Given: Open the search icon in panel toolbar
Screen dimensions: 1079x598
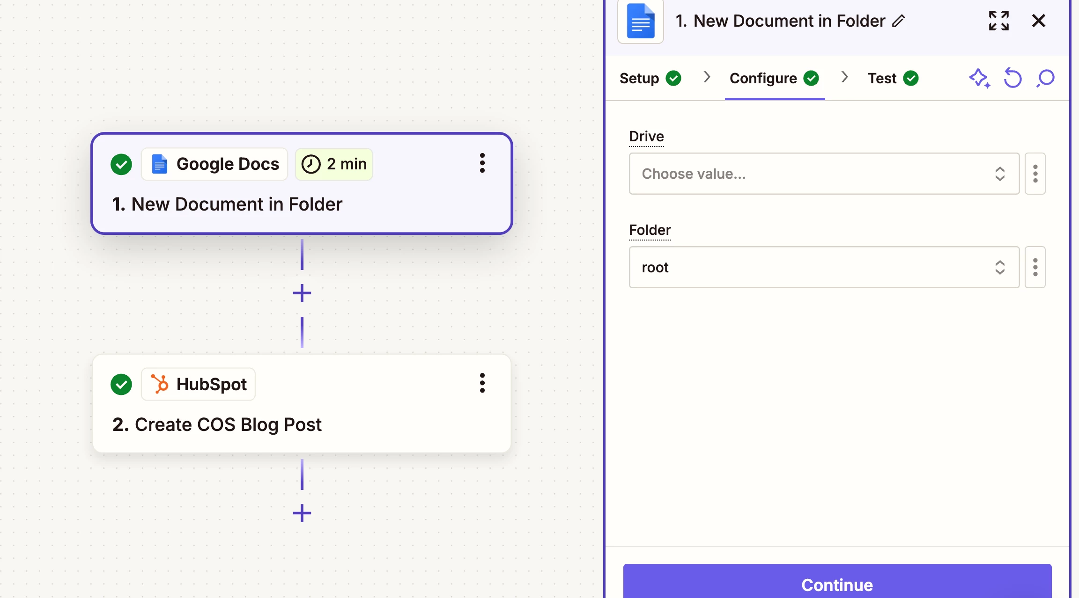Looking at the screenshot, I should point(1045,78).
